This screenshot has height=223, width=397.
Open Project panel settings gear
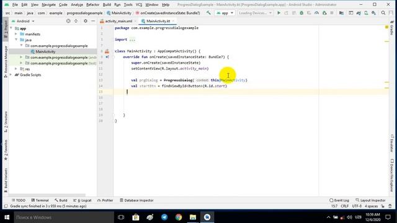86,21
